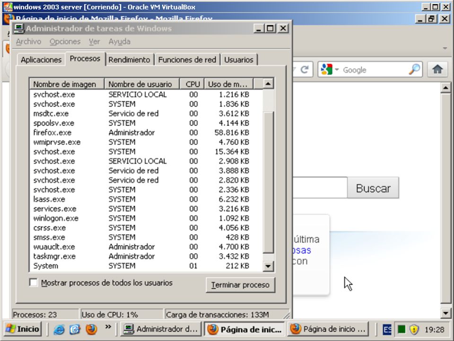Click process list scroll up arrow
This screenshot has width=454, height=341.
pyautogui.click(x=268, y=84)
